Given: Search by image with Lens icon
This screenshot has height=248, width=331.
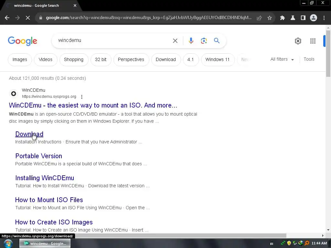Looking at the screenshot, I should (204, 41).
